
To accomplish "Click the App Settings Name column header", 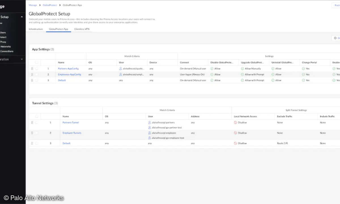I will point(61,62).
